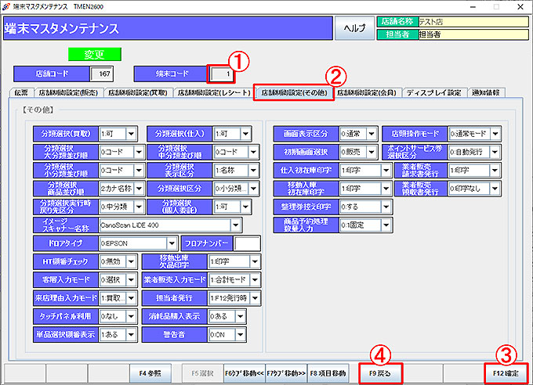Viewport: 533px width, 385px height.
Task: Open 業者販売領収書発行 dropdown
Action: click(495, 189)
